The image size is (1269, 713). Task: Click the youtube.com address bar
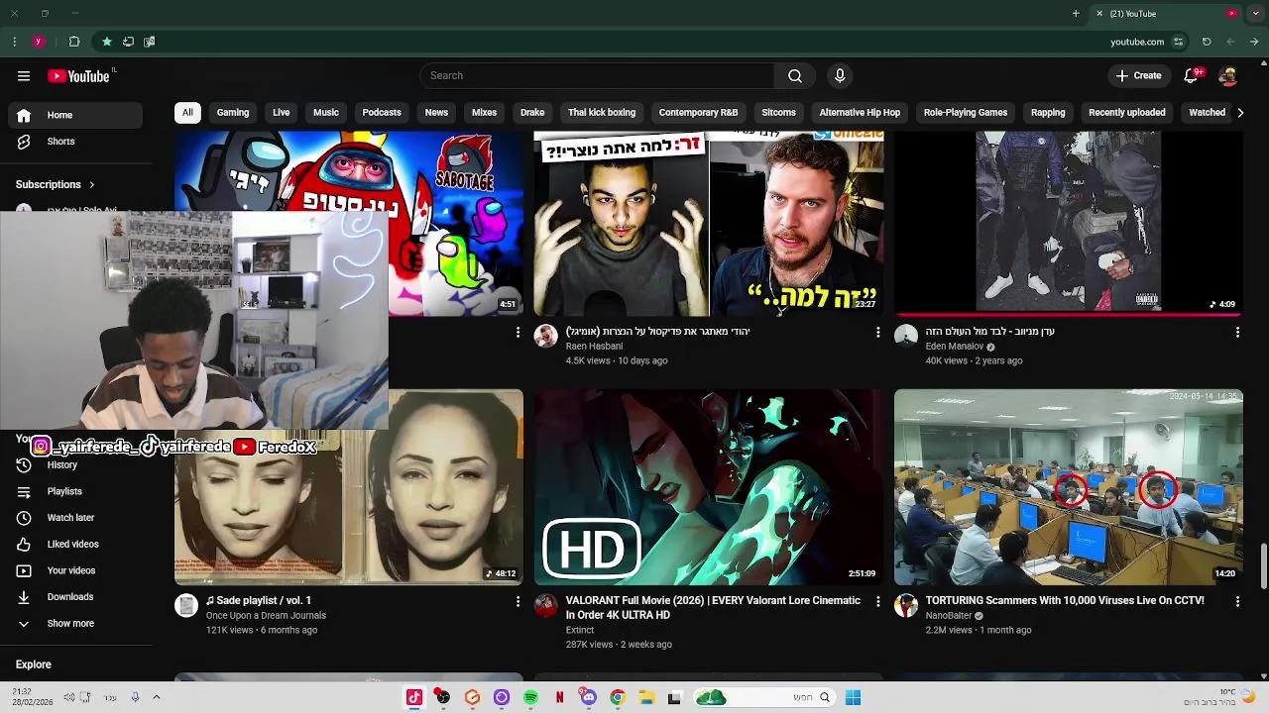pos(1137,42)
